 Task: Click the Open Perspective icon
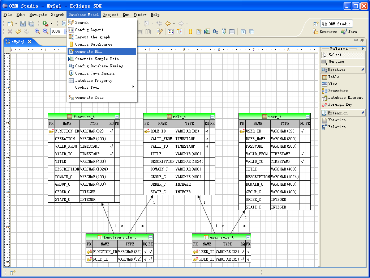(316, 24)
